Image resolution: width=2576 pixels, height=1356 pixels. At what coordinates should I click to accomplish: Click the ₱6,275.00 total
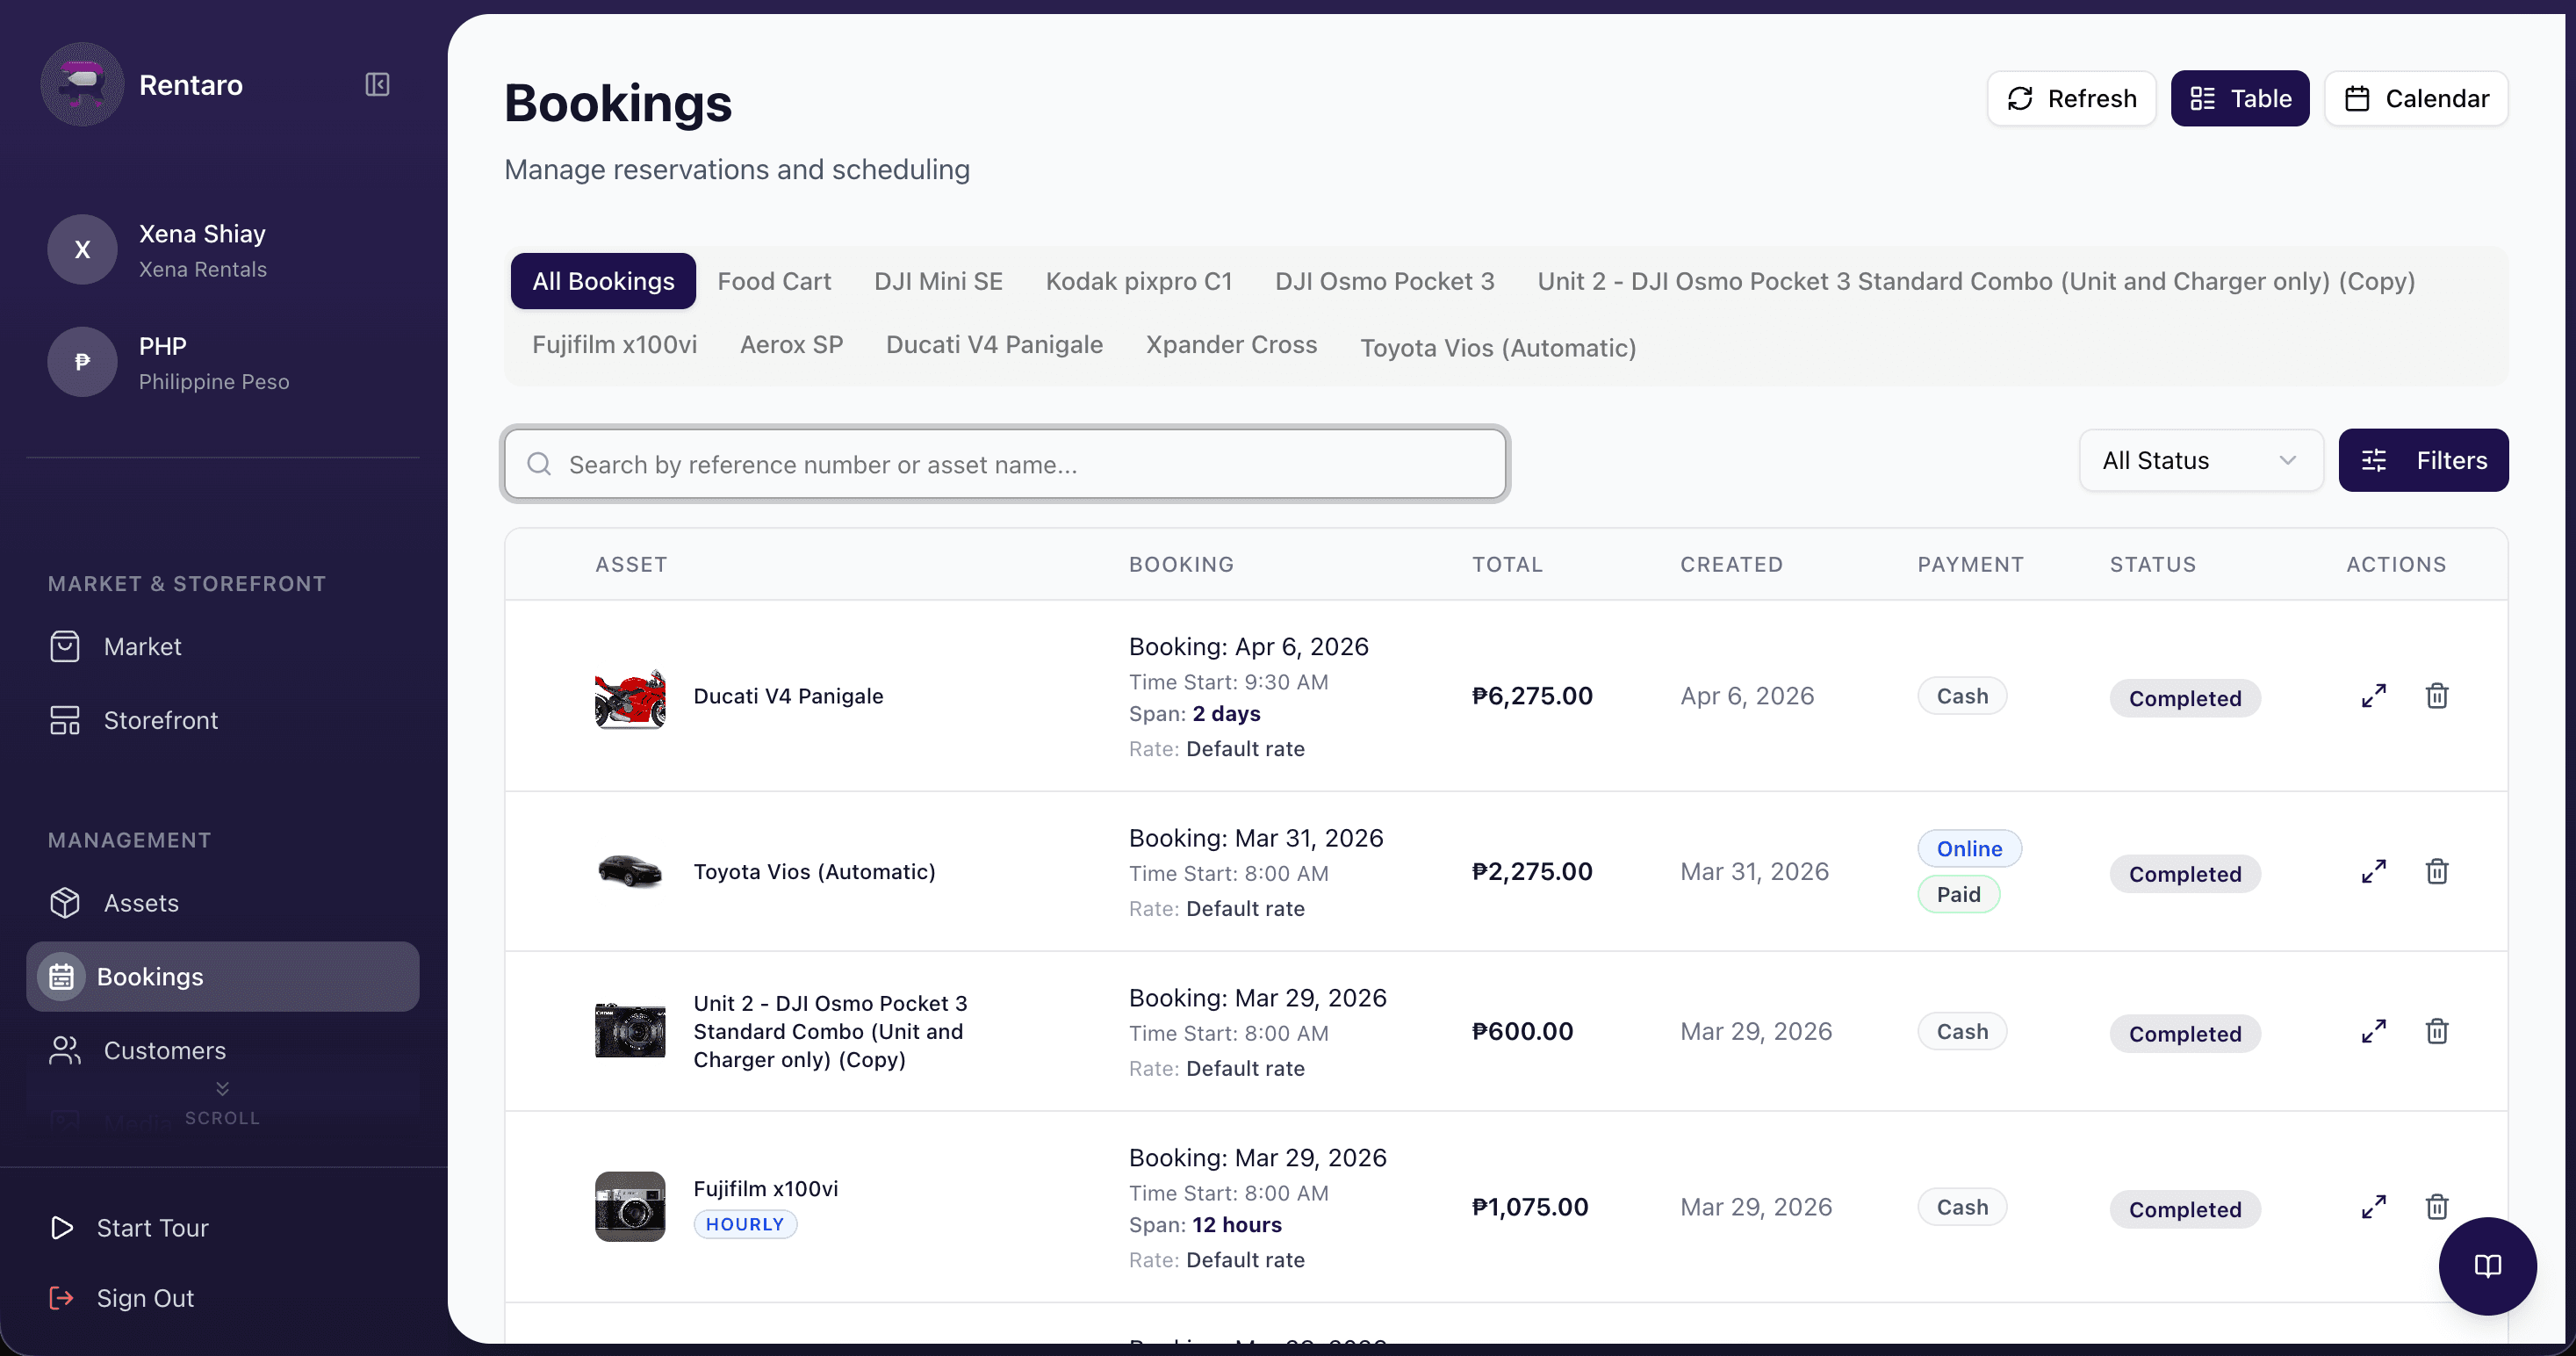(1532, 696)
